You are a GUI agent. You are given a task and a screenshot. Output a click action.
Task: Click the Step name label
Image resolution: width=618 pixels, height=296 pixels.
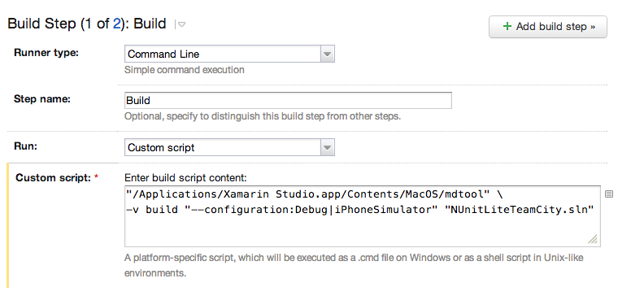tap(41, 99)
